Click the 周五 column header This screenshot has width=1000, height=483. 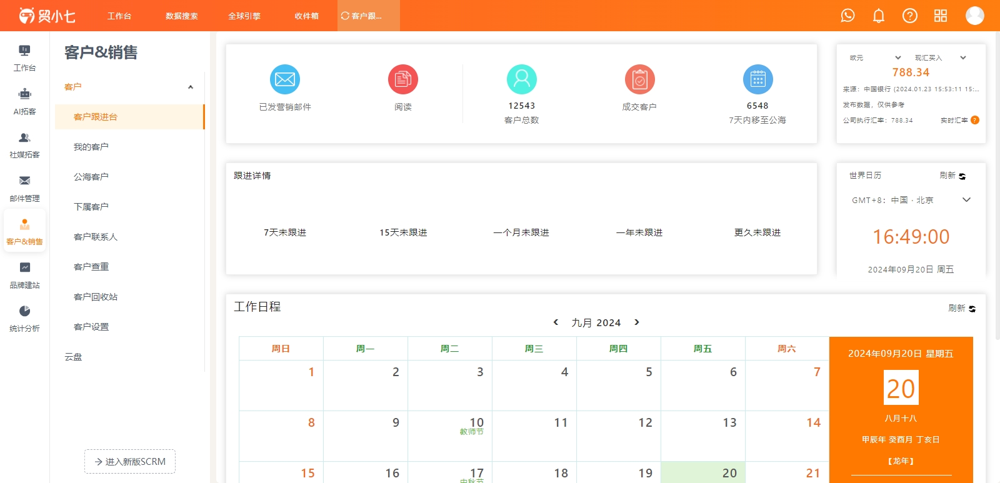click(x=703, y=349)
